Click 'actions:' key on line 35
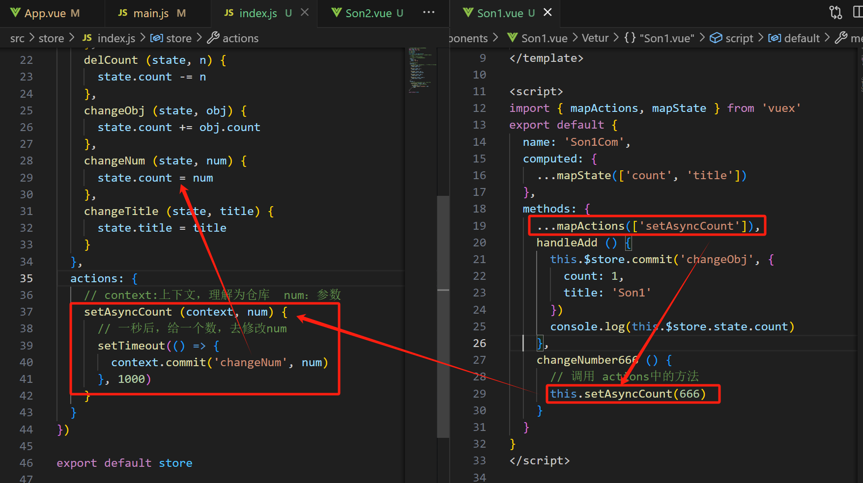 (97, 278)
